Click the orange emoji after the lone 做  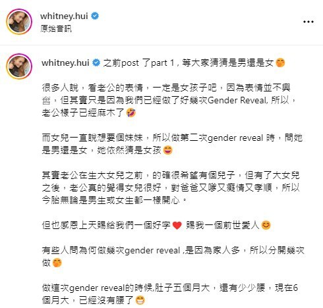[57, 263]
